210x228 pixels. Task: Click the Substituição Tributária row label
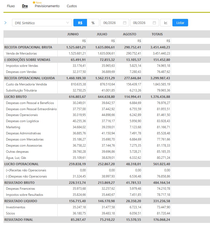click(21, 90)
